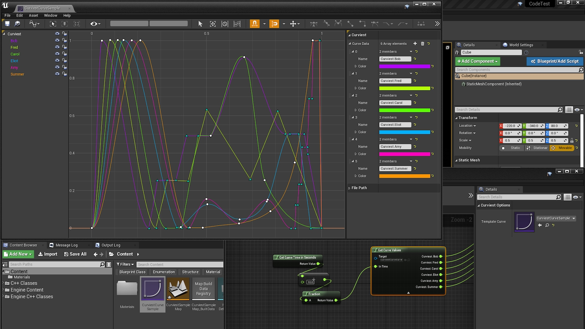585x329 pixels.
Task: Toggle visibility of the Bob curve
Action: (57, 40)
